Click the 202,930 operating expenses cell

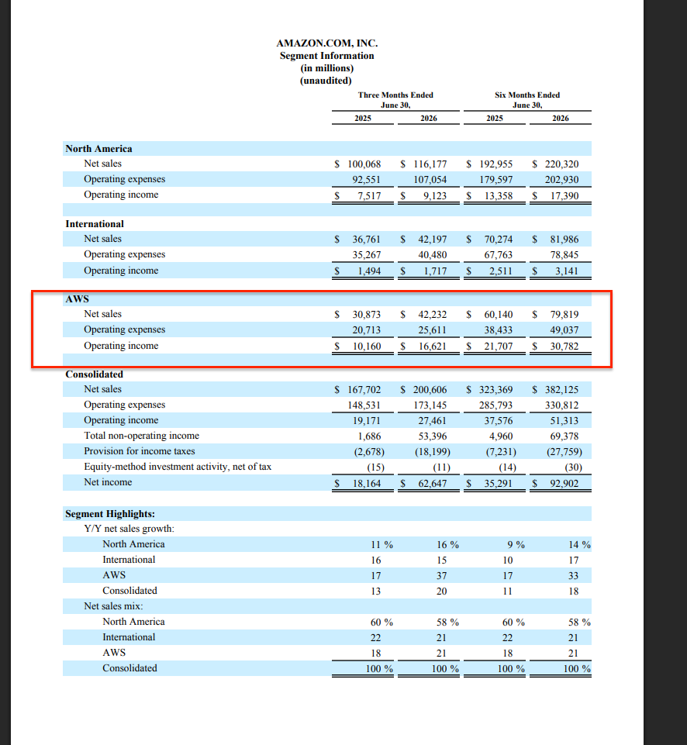click(x=562, y=180)
